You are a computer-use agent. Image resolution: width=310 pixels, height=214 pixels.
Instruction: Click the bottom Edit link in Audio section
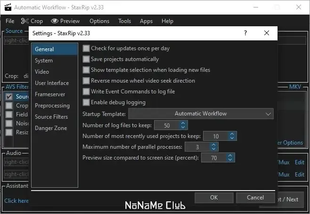click(x=299, y=175)
